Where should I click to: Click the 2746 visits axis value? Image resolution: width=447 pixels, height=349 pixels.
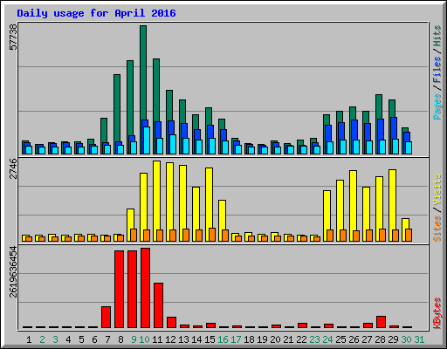13,169
